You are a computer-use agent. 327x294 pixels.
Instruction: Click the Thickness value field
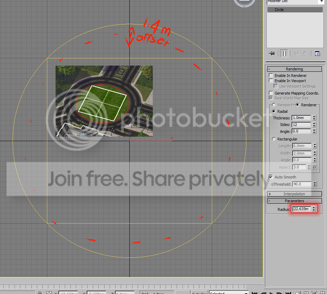301,118
